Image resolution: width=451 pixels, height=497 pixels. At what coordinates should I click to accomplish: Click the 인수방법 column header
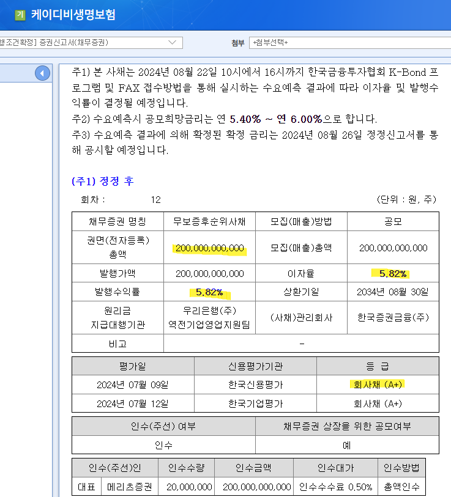click(x=401, y=468)
